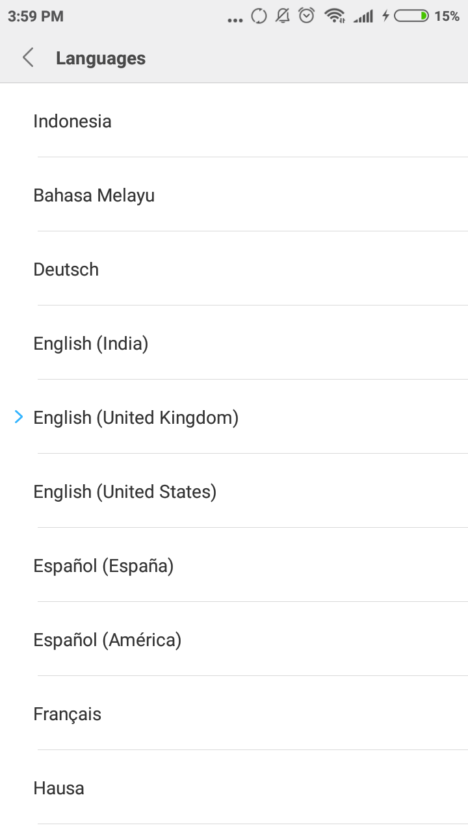Choose Español (España) language
This screenshot has width=468, height=832.
click(x=103, y=566)
